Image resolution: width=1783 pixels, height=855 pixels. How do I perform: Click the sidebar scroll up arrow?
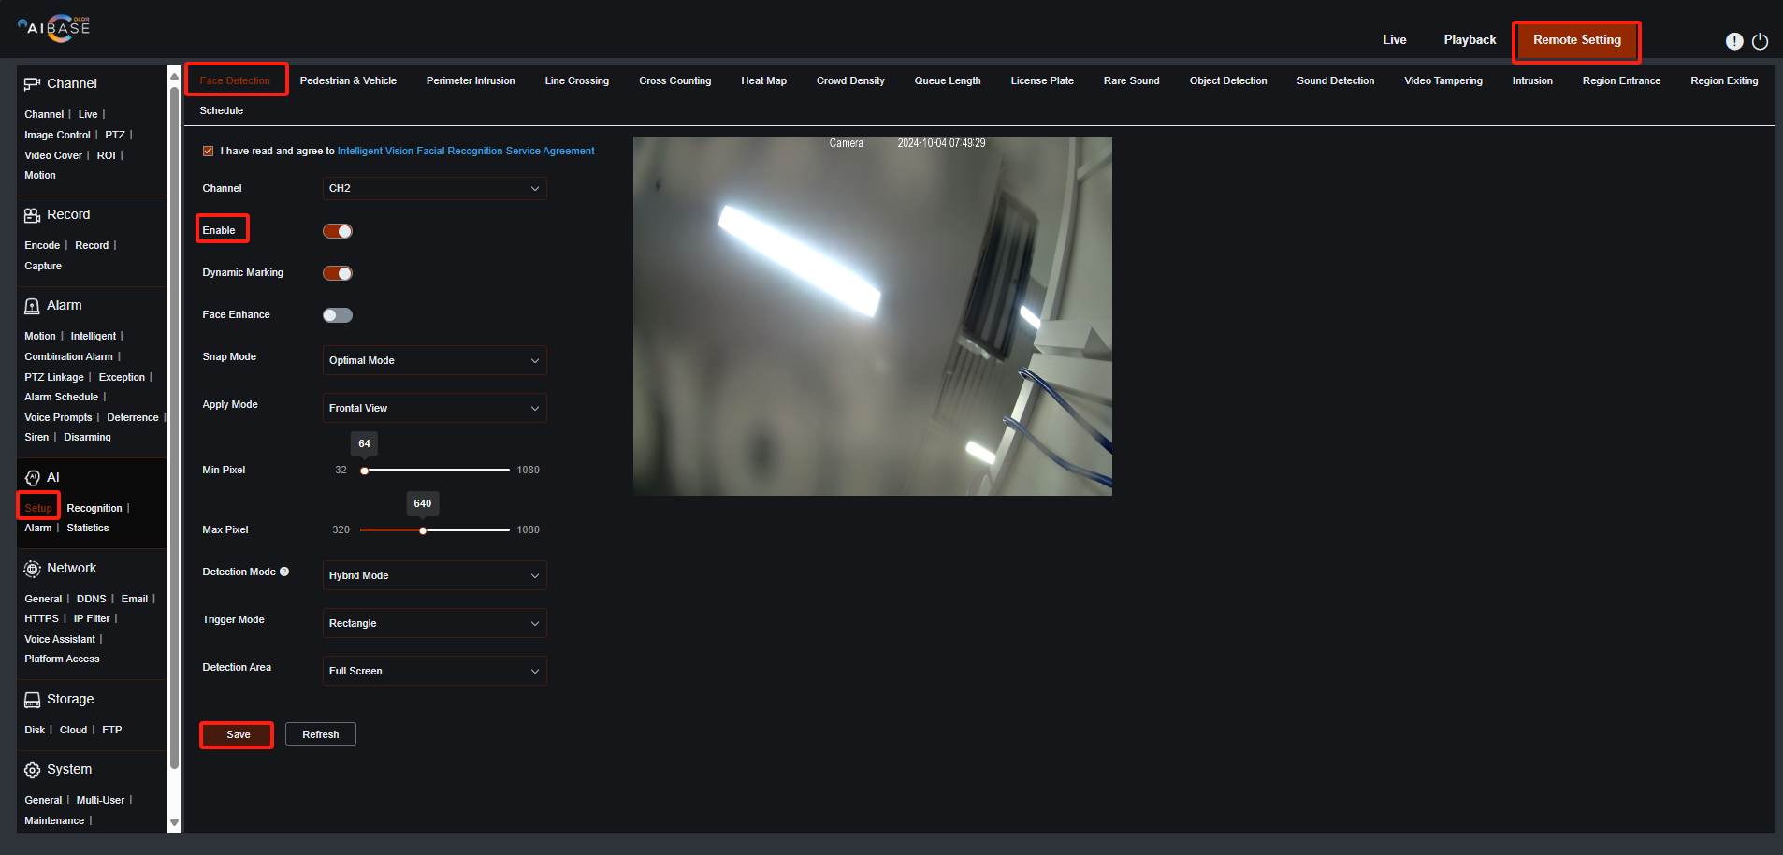click(x=174, y=76)
